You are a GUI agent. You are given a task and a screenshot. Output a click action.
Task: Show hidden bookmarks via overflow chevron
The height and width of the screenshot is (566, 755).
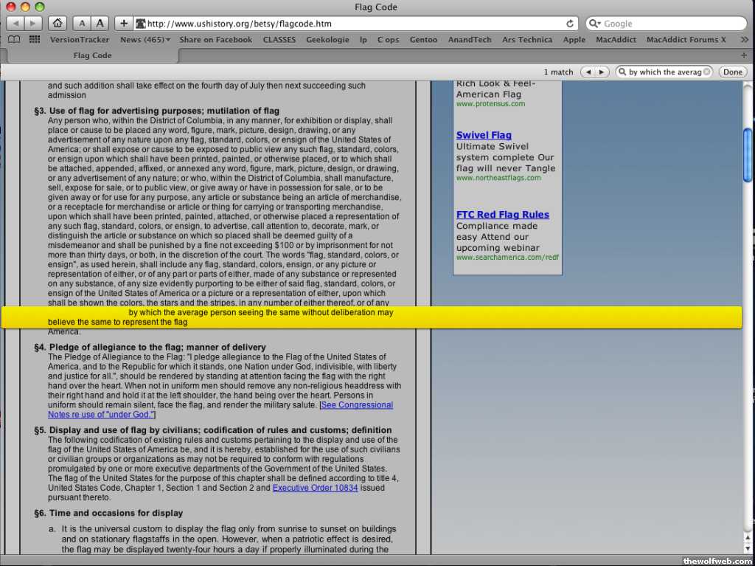pyautogui.click(x=742, y=40)
